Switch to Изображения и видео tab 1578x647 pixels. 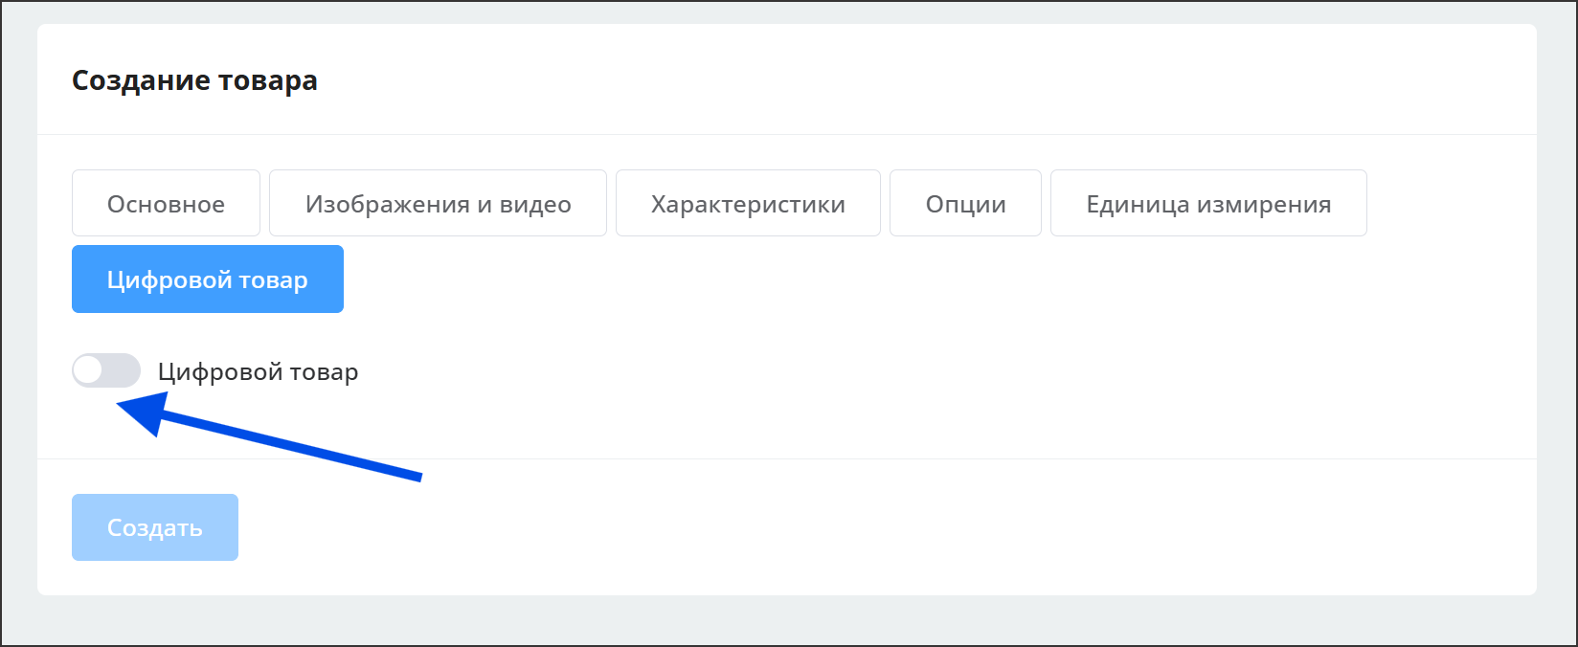click(438, 203)
